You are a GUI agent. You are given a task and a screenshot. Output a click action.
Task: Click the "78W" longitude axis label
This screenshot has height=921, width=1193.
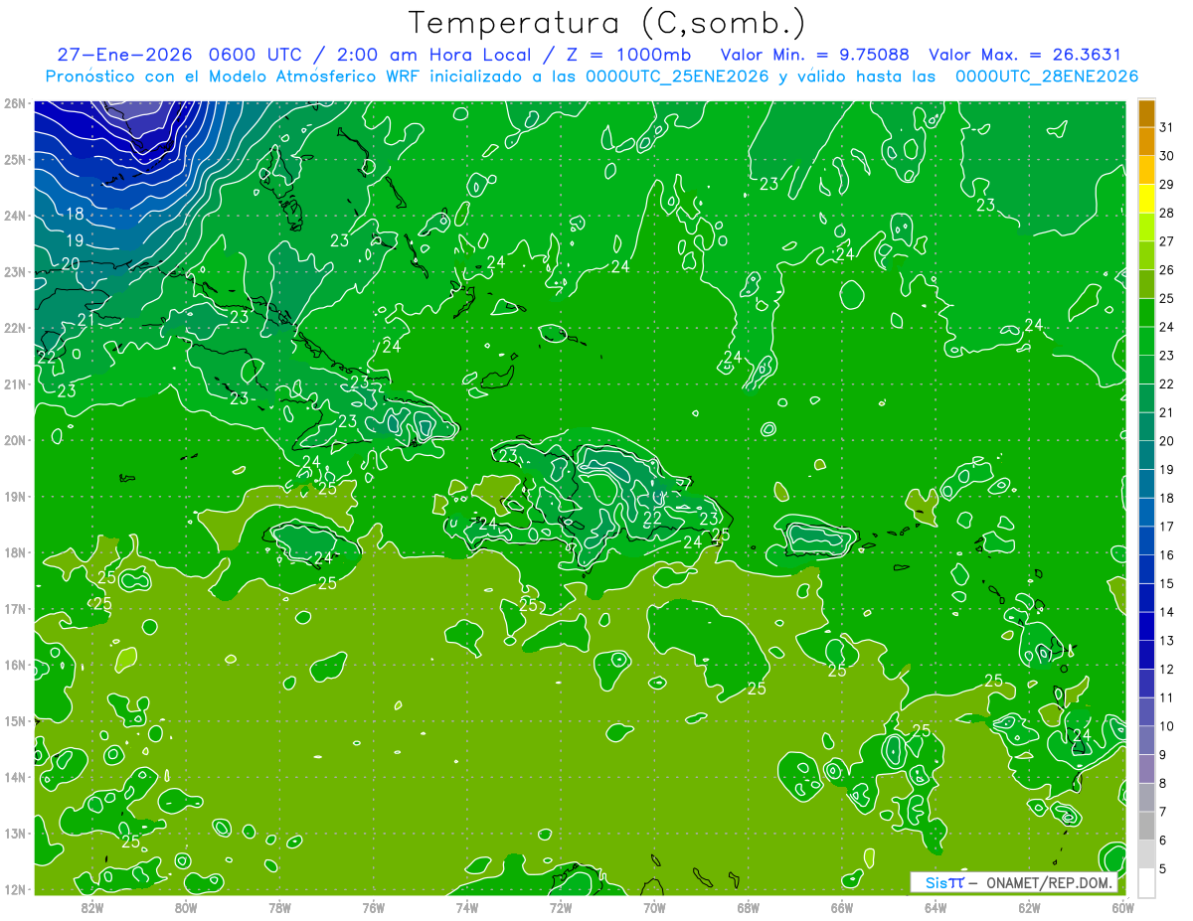pyautogui.click(x=279, y=907)
